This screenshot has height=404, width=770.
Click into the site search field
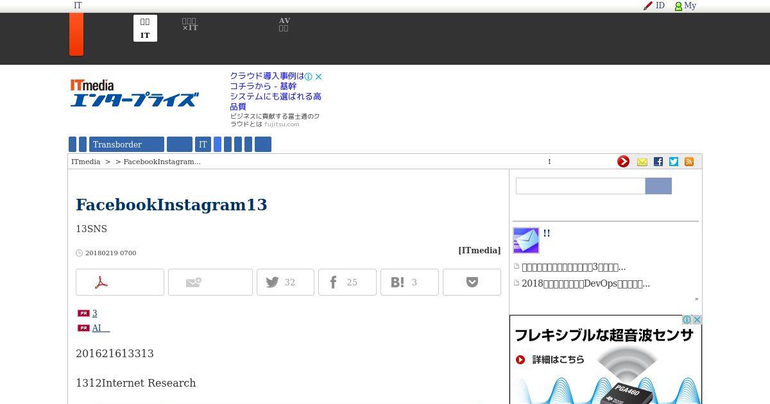click(581, 186)
